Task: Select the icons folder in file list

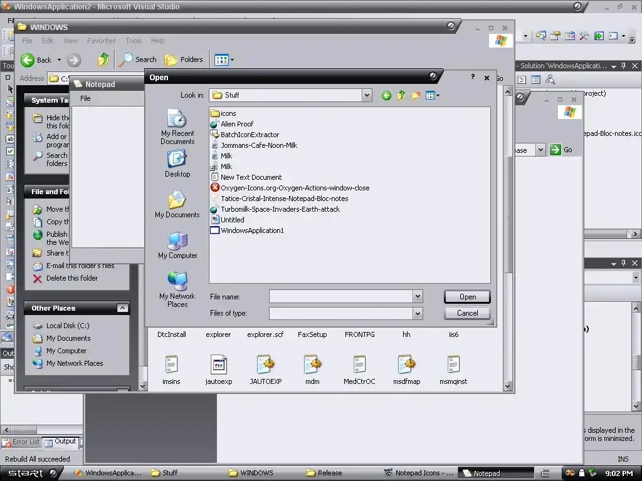Action: [224, 113]
